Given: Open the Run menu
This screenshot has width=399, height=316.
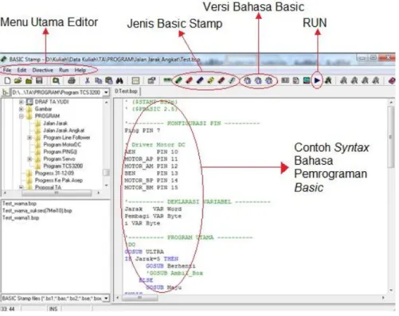Looking at the screenshot, I should 64,70.
